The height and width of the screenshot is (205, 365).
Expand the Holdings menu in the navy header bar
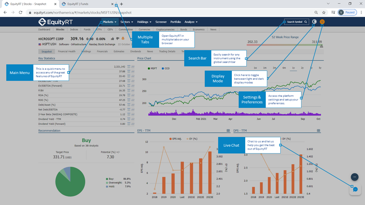click(144, 22)
